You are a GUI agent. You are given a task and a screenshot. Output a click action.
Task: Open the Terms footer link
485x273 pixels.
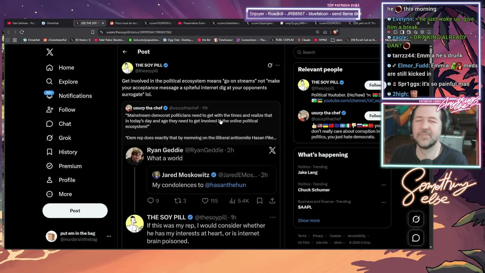point(302,236)
